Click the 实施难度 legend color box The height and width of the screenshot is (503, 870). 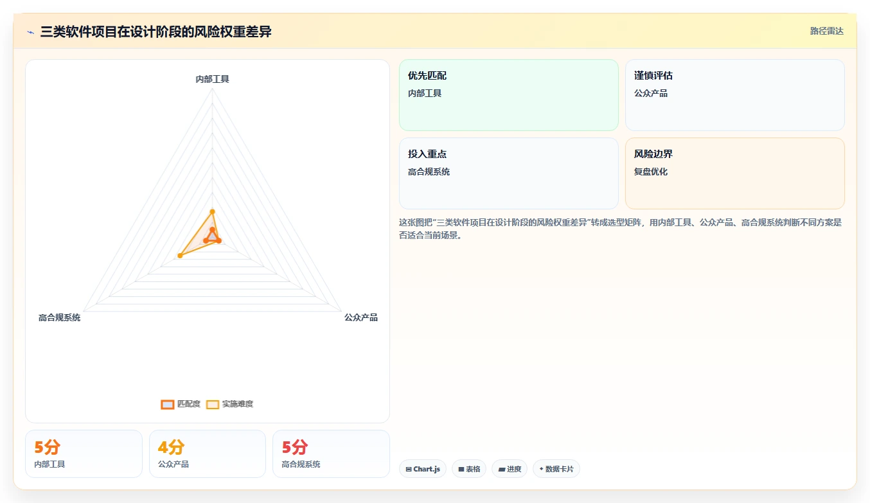[213, 404]
